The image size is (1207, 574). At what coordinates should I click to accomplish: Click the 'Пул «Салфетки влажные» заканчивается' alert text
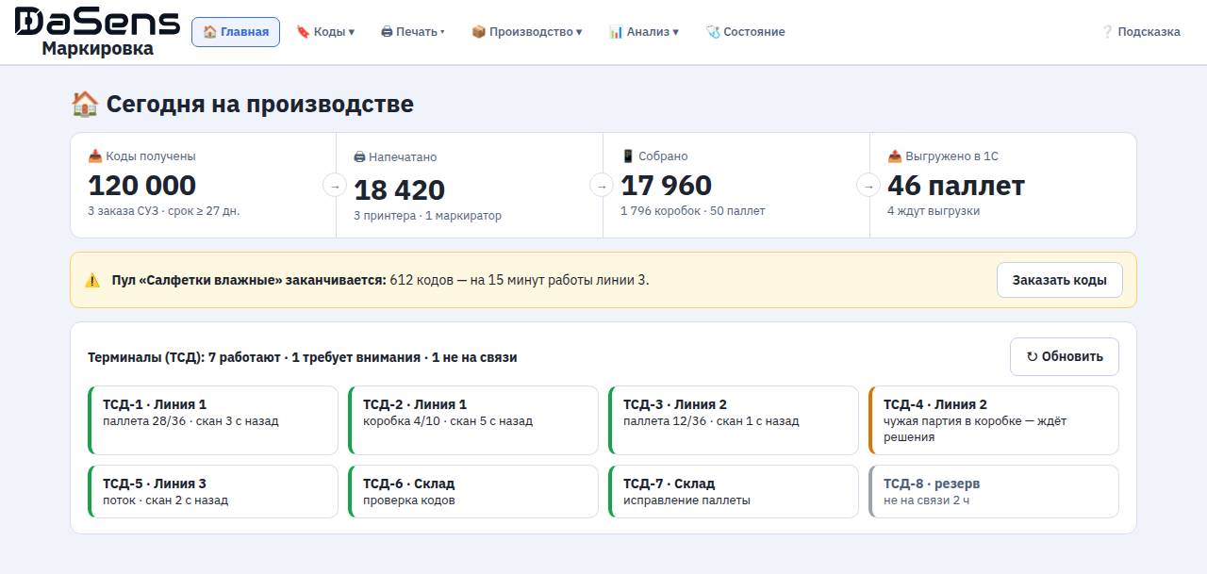coord(249,280)
